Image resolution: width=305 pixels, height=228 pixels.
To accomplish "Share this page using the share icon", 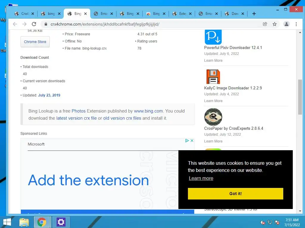I will coord(265,24).
